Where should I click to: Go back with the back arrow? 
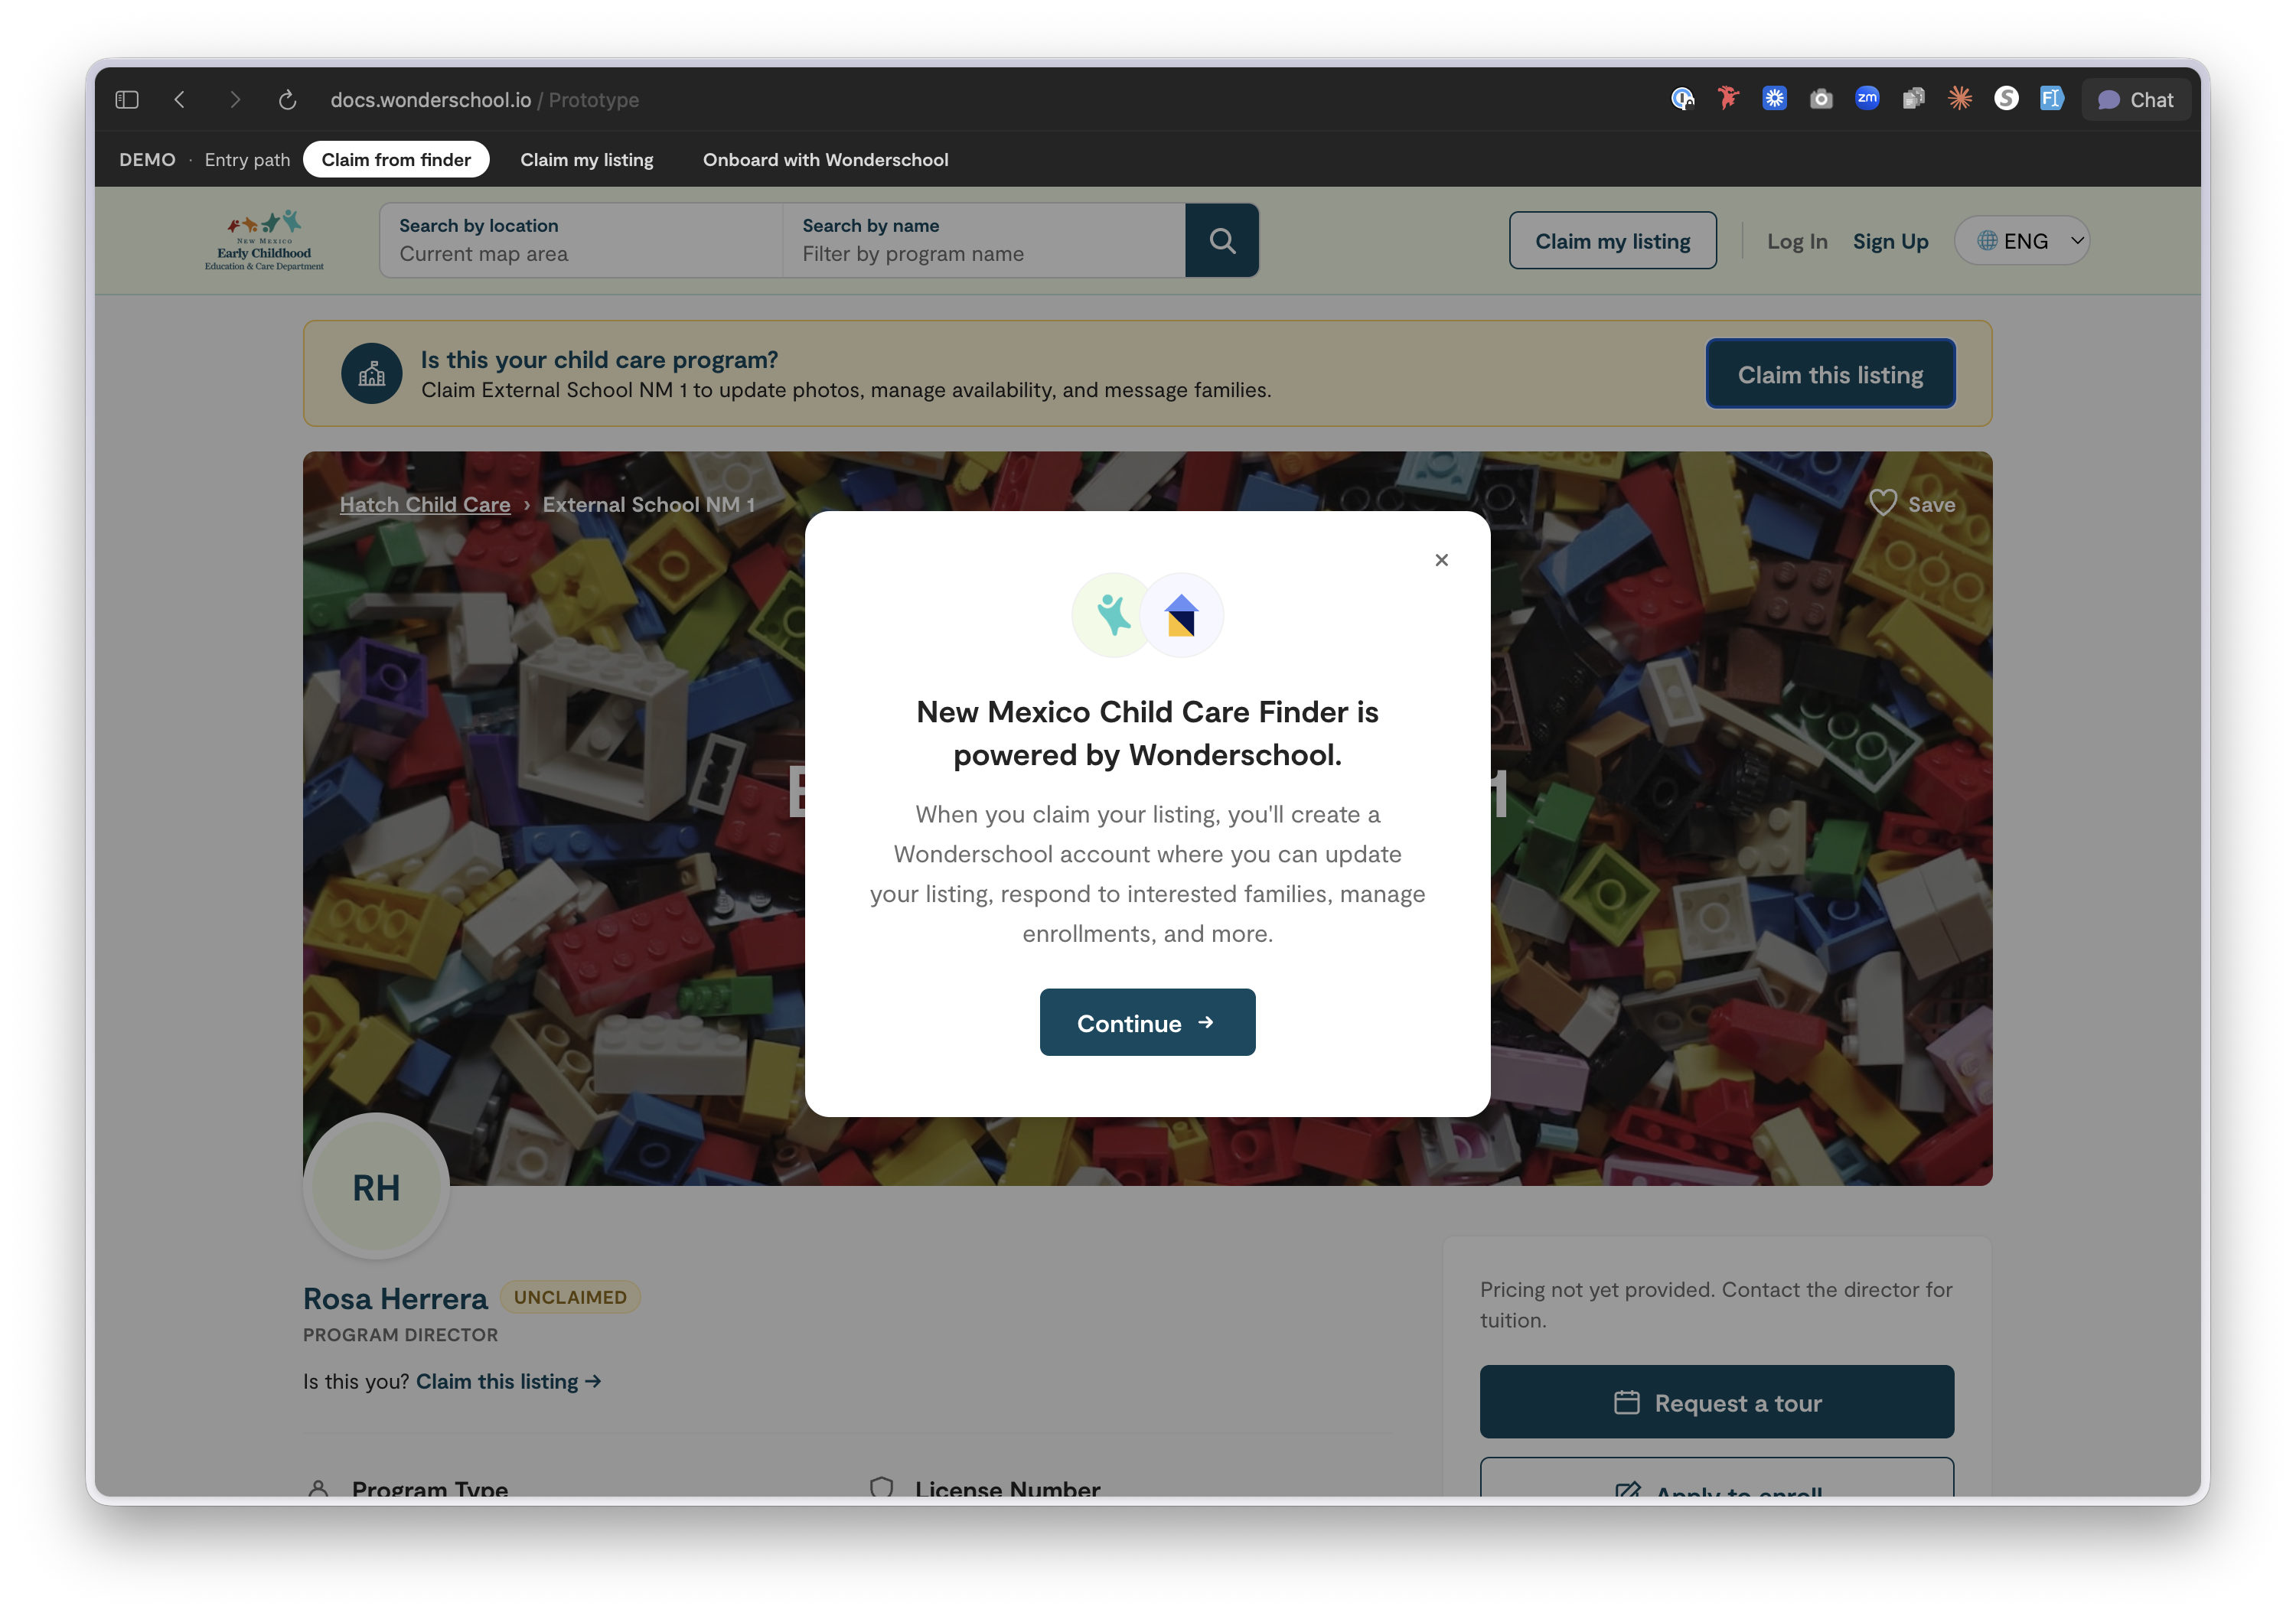pos(180,99)
